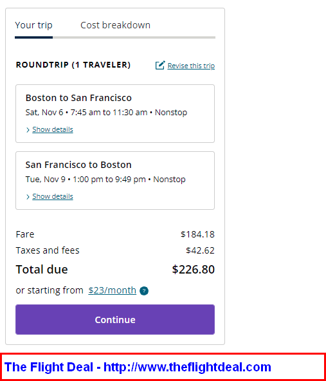Image resolution: width=326 pixels, height=381 pixels.
Task: Click the Total due amount $226.80
Action: pyautogui.click(x=194, y=270)
